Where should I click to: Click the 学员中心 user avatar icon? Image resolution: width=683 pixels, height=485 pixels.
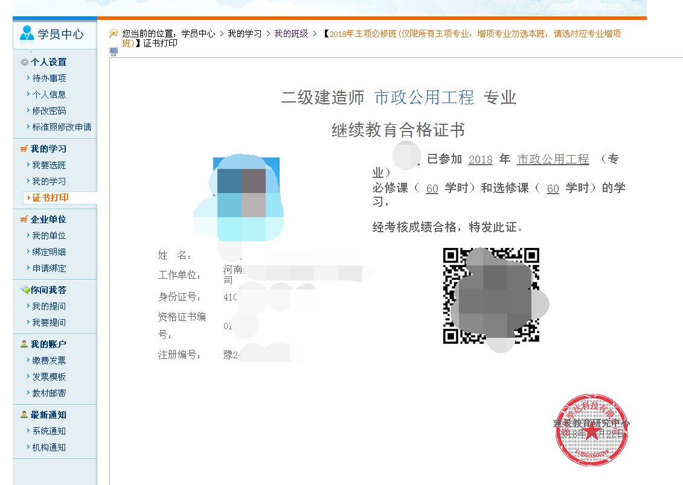[27, 34]
